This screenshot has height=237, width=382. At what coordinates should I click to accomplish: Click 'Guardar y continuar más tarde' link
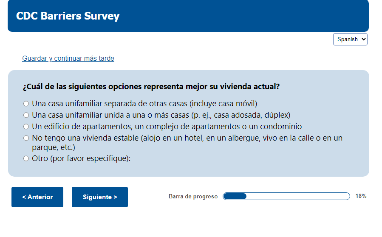(68, 59)
